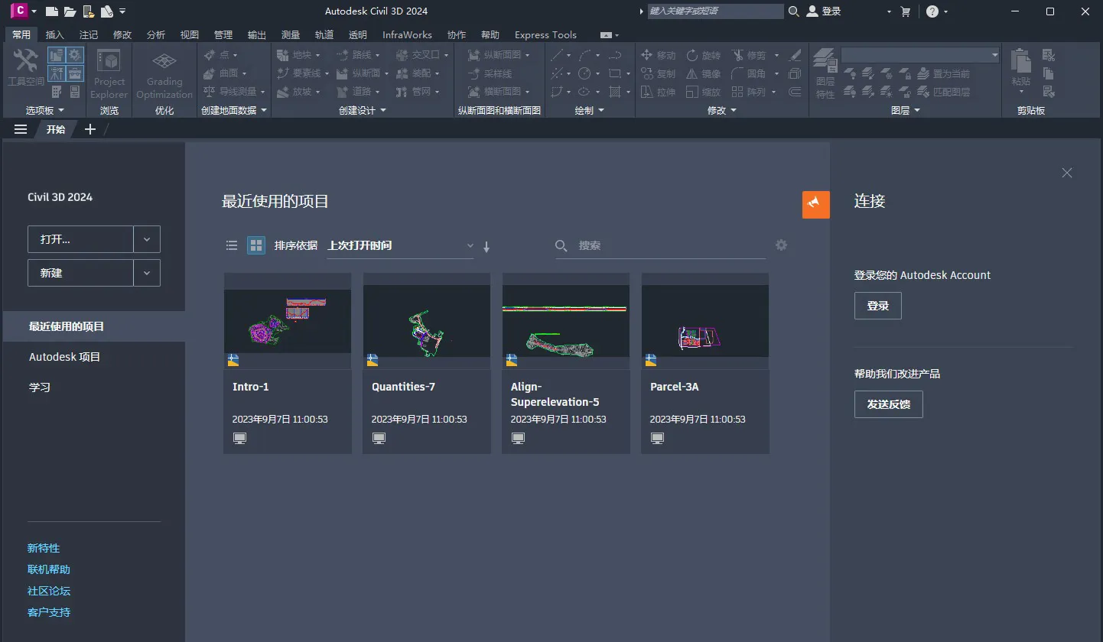Open the Quantities-7 drawing thumbnail
Image resolution: width=1103 pixels, height=642 pixels.
(427, 321)
